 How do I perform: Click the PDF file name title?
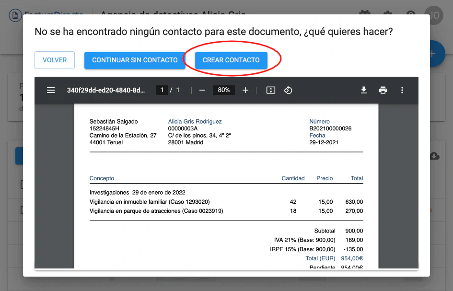[x=106, y=90]
